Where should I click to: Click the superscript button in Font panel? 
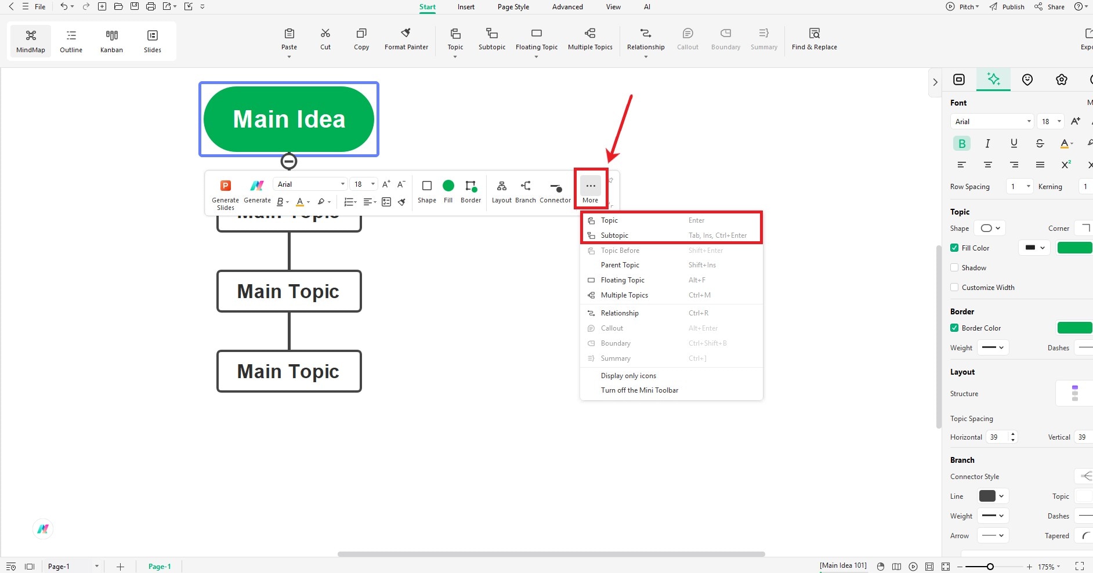[x=1066, y=165]
